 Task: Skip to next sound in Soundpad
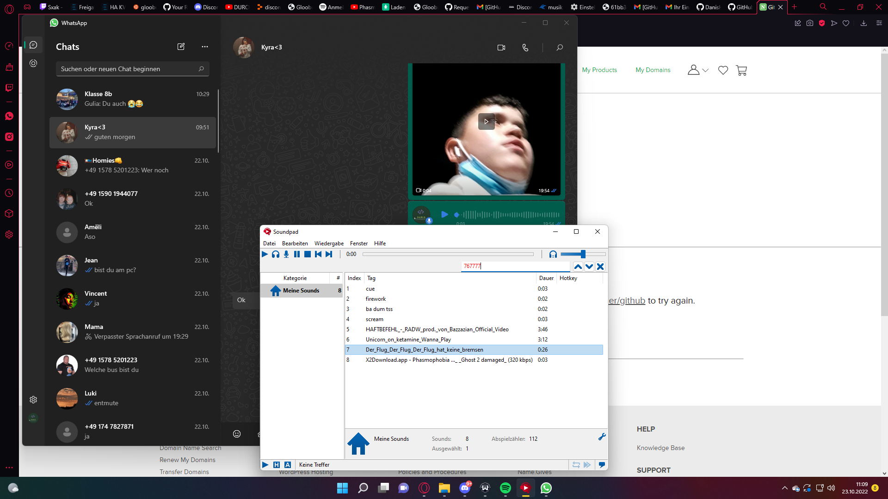(329, 254)
